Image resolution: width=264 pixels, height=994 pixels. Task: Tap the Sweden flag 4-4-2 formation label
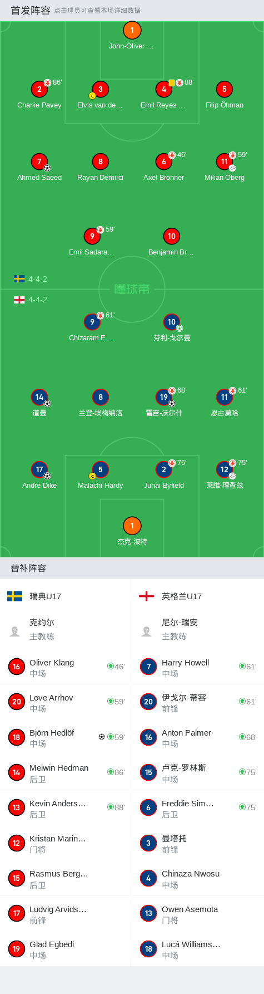[x=31, y=279]
